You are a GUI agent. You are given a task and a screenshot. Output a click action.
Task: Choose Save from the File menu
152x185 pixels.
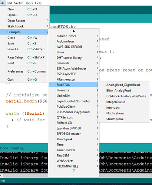click(x=24, y=43)
